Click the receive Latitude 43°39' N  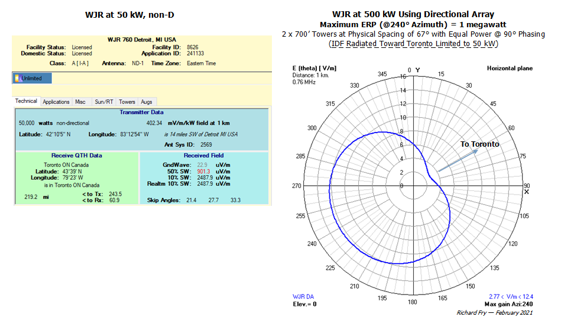click(72, 172)
